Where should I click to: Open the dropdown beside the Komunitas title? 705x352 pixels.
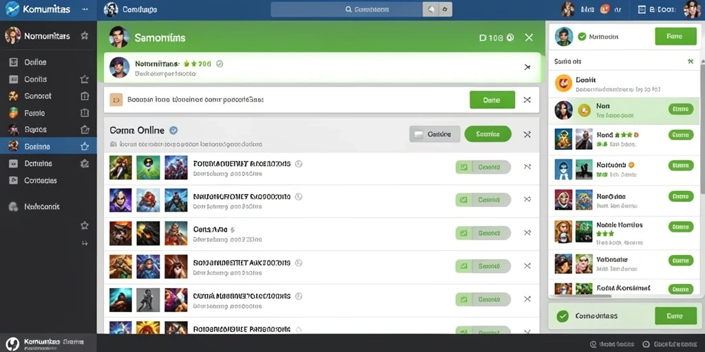coord(85,10)
